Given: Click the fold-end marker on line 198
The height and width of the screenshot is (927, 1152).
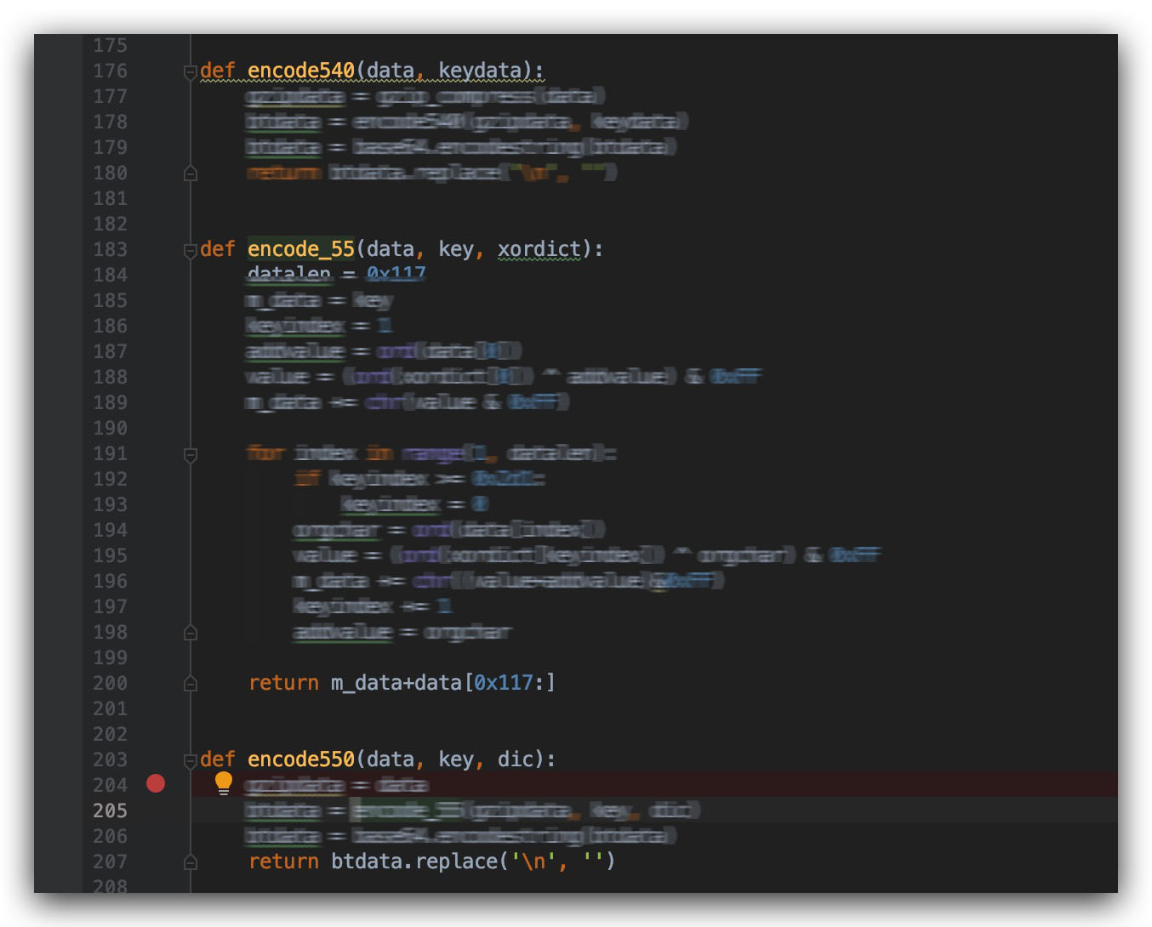Looking at the screenshot, I should (191, 633).
